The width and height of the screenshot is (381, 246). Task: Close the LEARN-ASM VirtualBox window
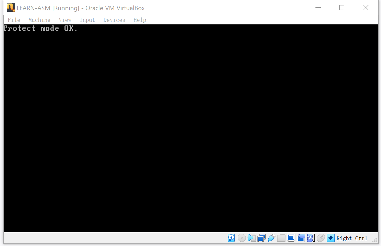tap(366, 8)
